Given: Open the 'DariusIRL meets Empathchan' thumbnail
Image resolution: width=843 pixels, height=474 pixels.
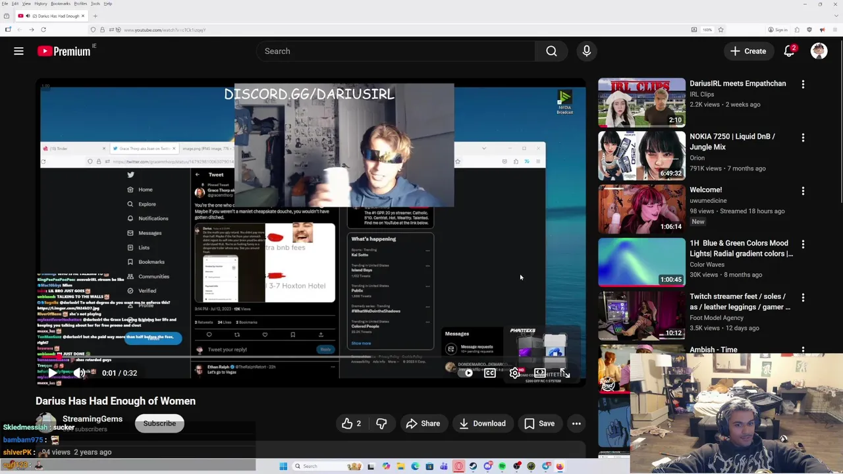Looking at the screenshot, I should [641, 102].
